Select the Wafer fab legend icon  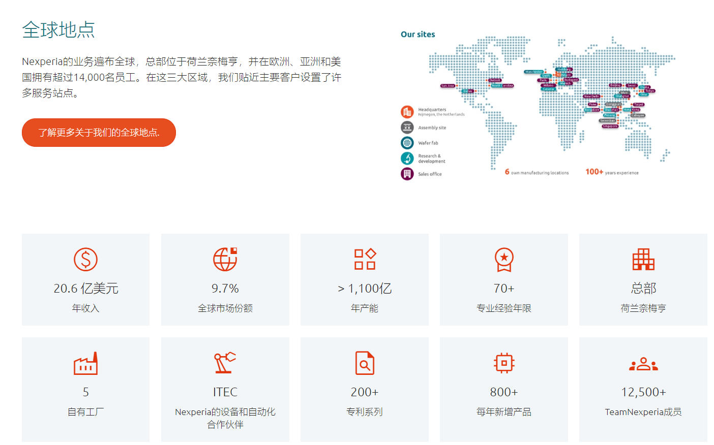point(406,143)
